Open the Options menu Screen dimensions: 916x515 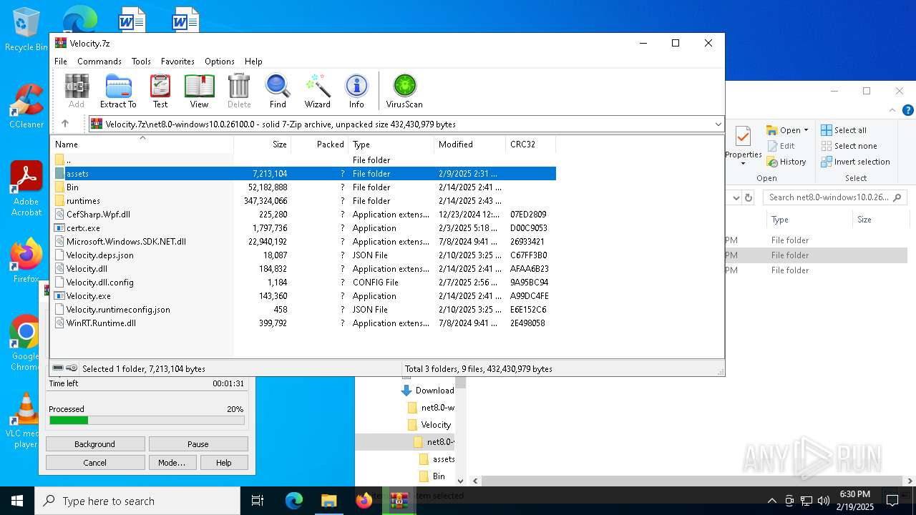(x=220, y=62)
